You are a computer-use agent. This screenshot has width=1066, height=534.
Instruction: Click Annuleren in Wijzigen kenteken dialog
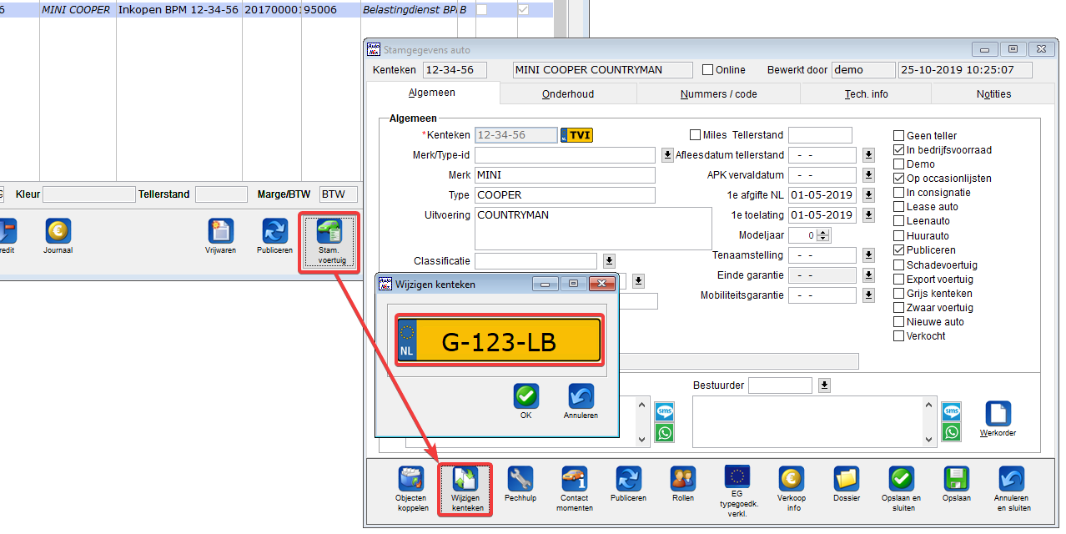pyautogui.click(x=581, y=401)
